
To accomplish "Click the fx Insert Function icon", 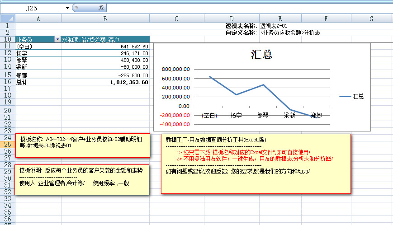I will [x=101, y=8].
